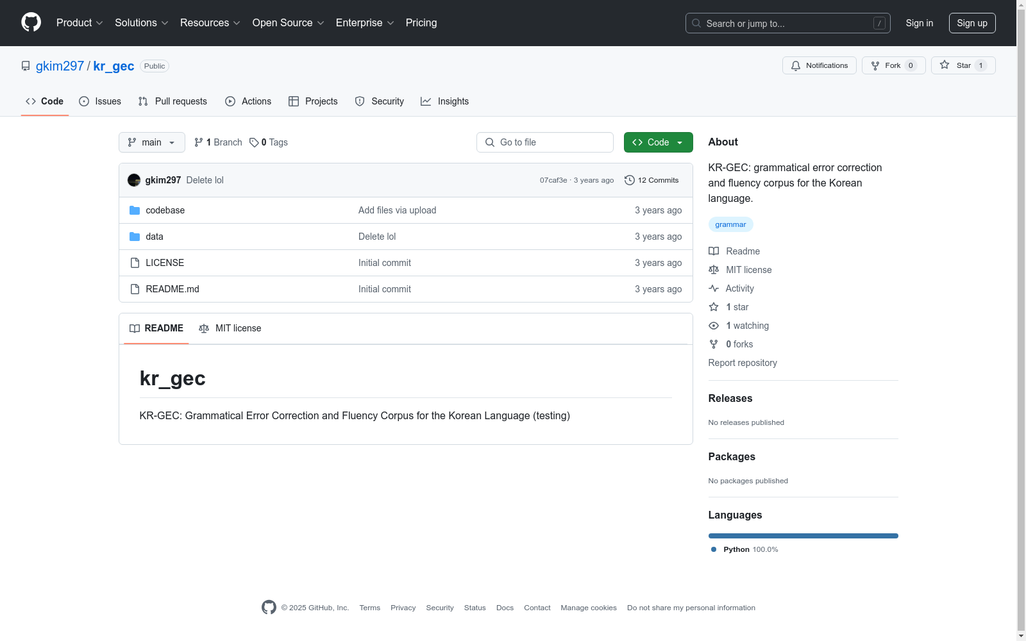Viewport: 1026px width, 641px height.
Task: View the 12 Commits history
Action: point(652,180)
